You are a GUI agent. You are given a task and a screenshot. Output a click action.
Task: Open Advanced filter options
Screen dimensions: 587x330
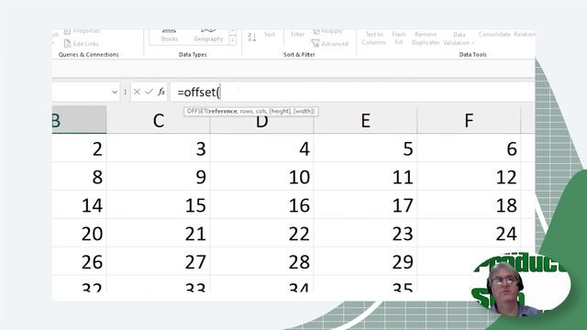[330, 44]
